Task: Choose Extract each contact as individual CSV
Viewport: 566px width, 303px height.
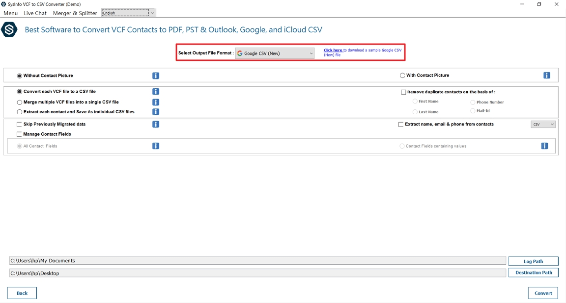Action: click(20, 112)
